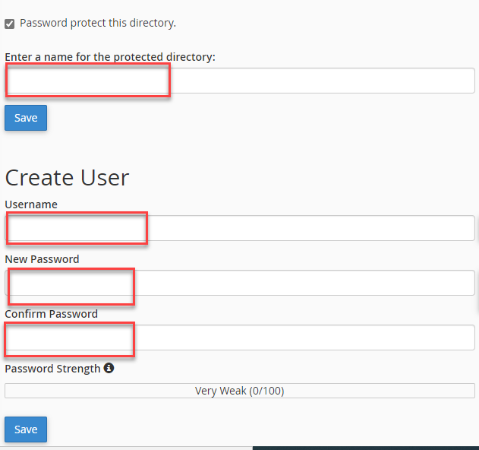Image resolution: width=479 pixels, height=450 pixels.
Task: Click the 'Enter a name for the protected directory:' label
Action: click(x=110, y=57)
